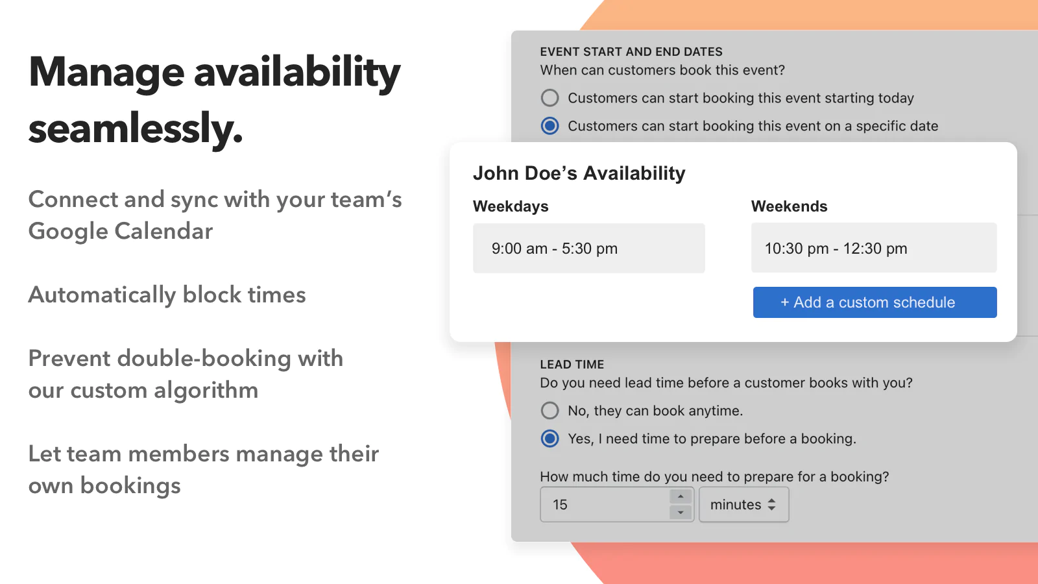Select 'No, they can book anytime' radio

(x=550, y=411)
